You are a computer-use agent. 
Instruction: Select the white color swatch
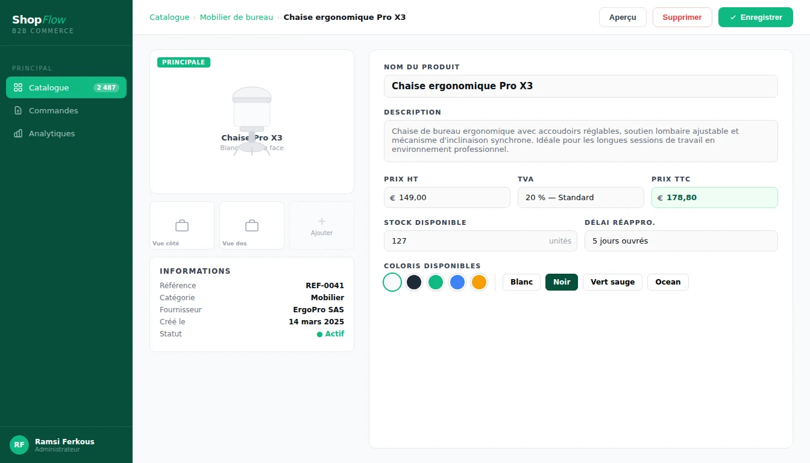tap(392, 282)
